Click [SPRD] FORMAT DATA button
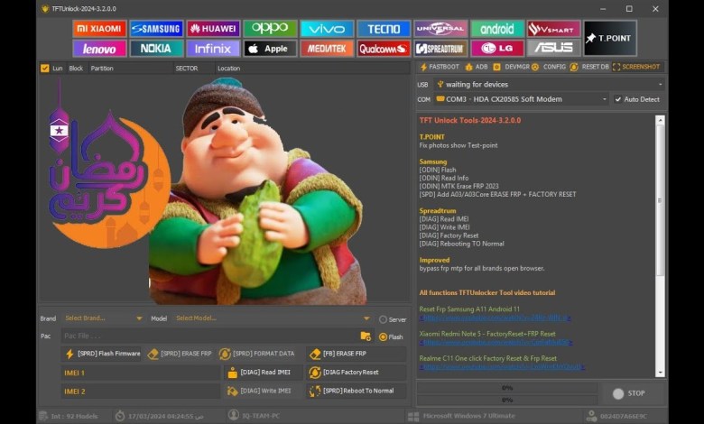 [x=257, y=354]
